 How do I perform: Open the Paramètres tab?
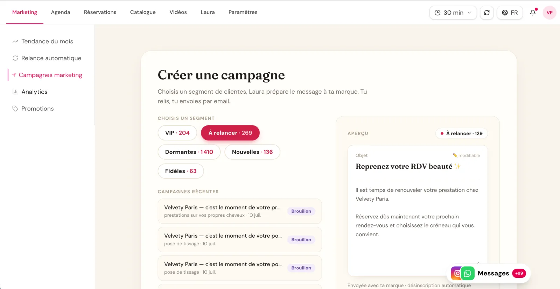(x=243, y=12)
